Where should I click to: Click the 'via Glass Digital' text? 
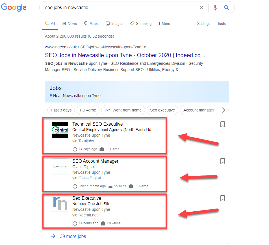[x=86, y=178]
